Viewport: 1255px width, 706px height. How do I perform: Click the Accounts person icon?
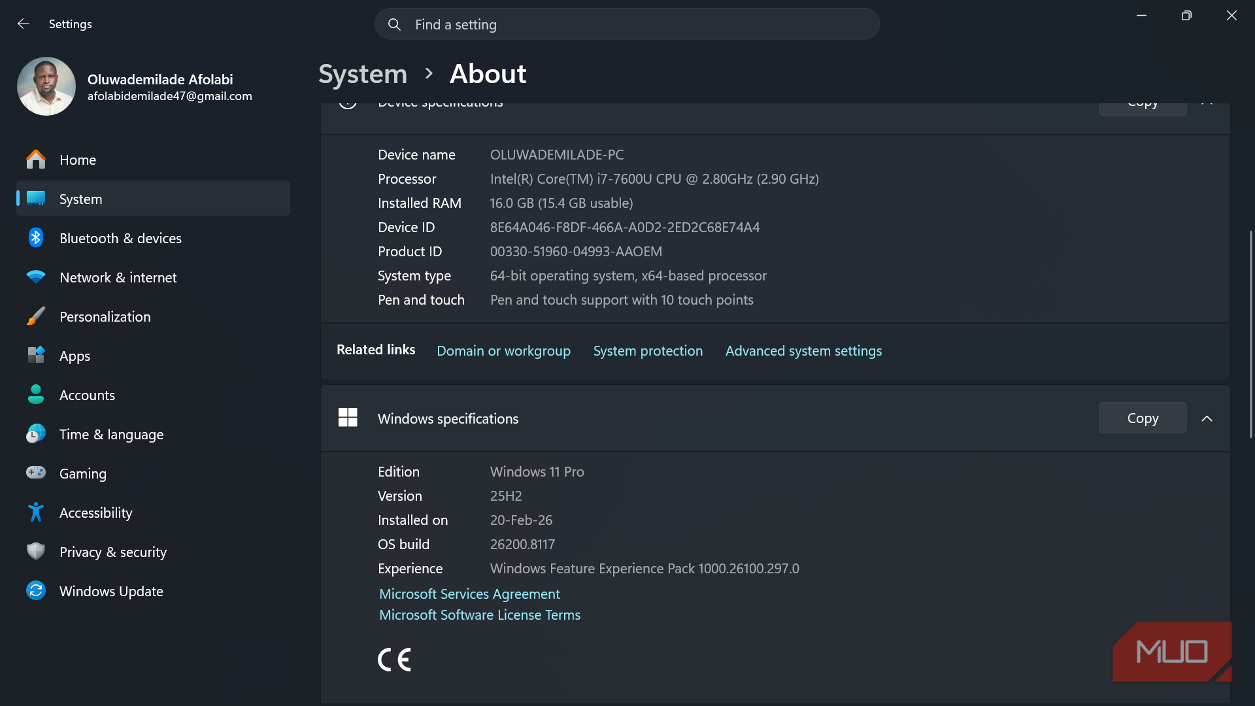tap(36, 394)
